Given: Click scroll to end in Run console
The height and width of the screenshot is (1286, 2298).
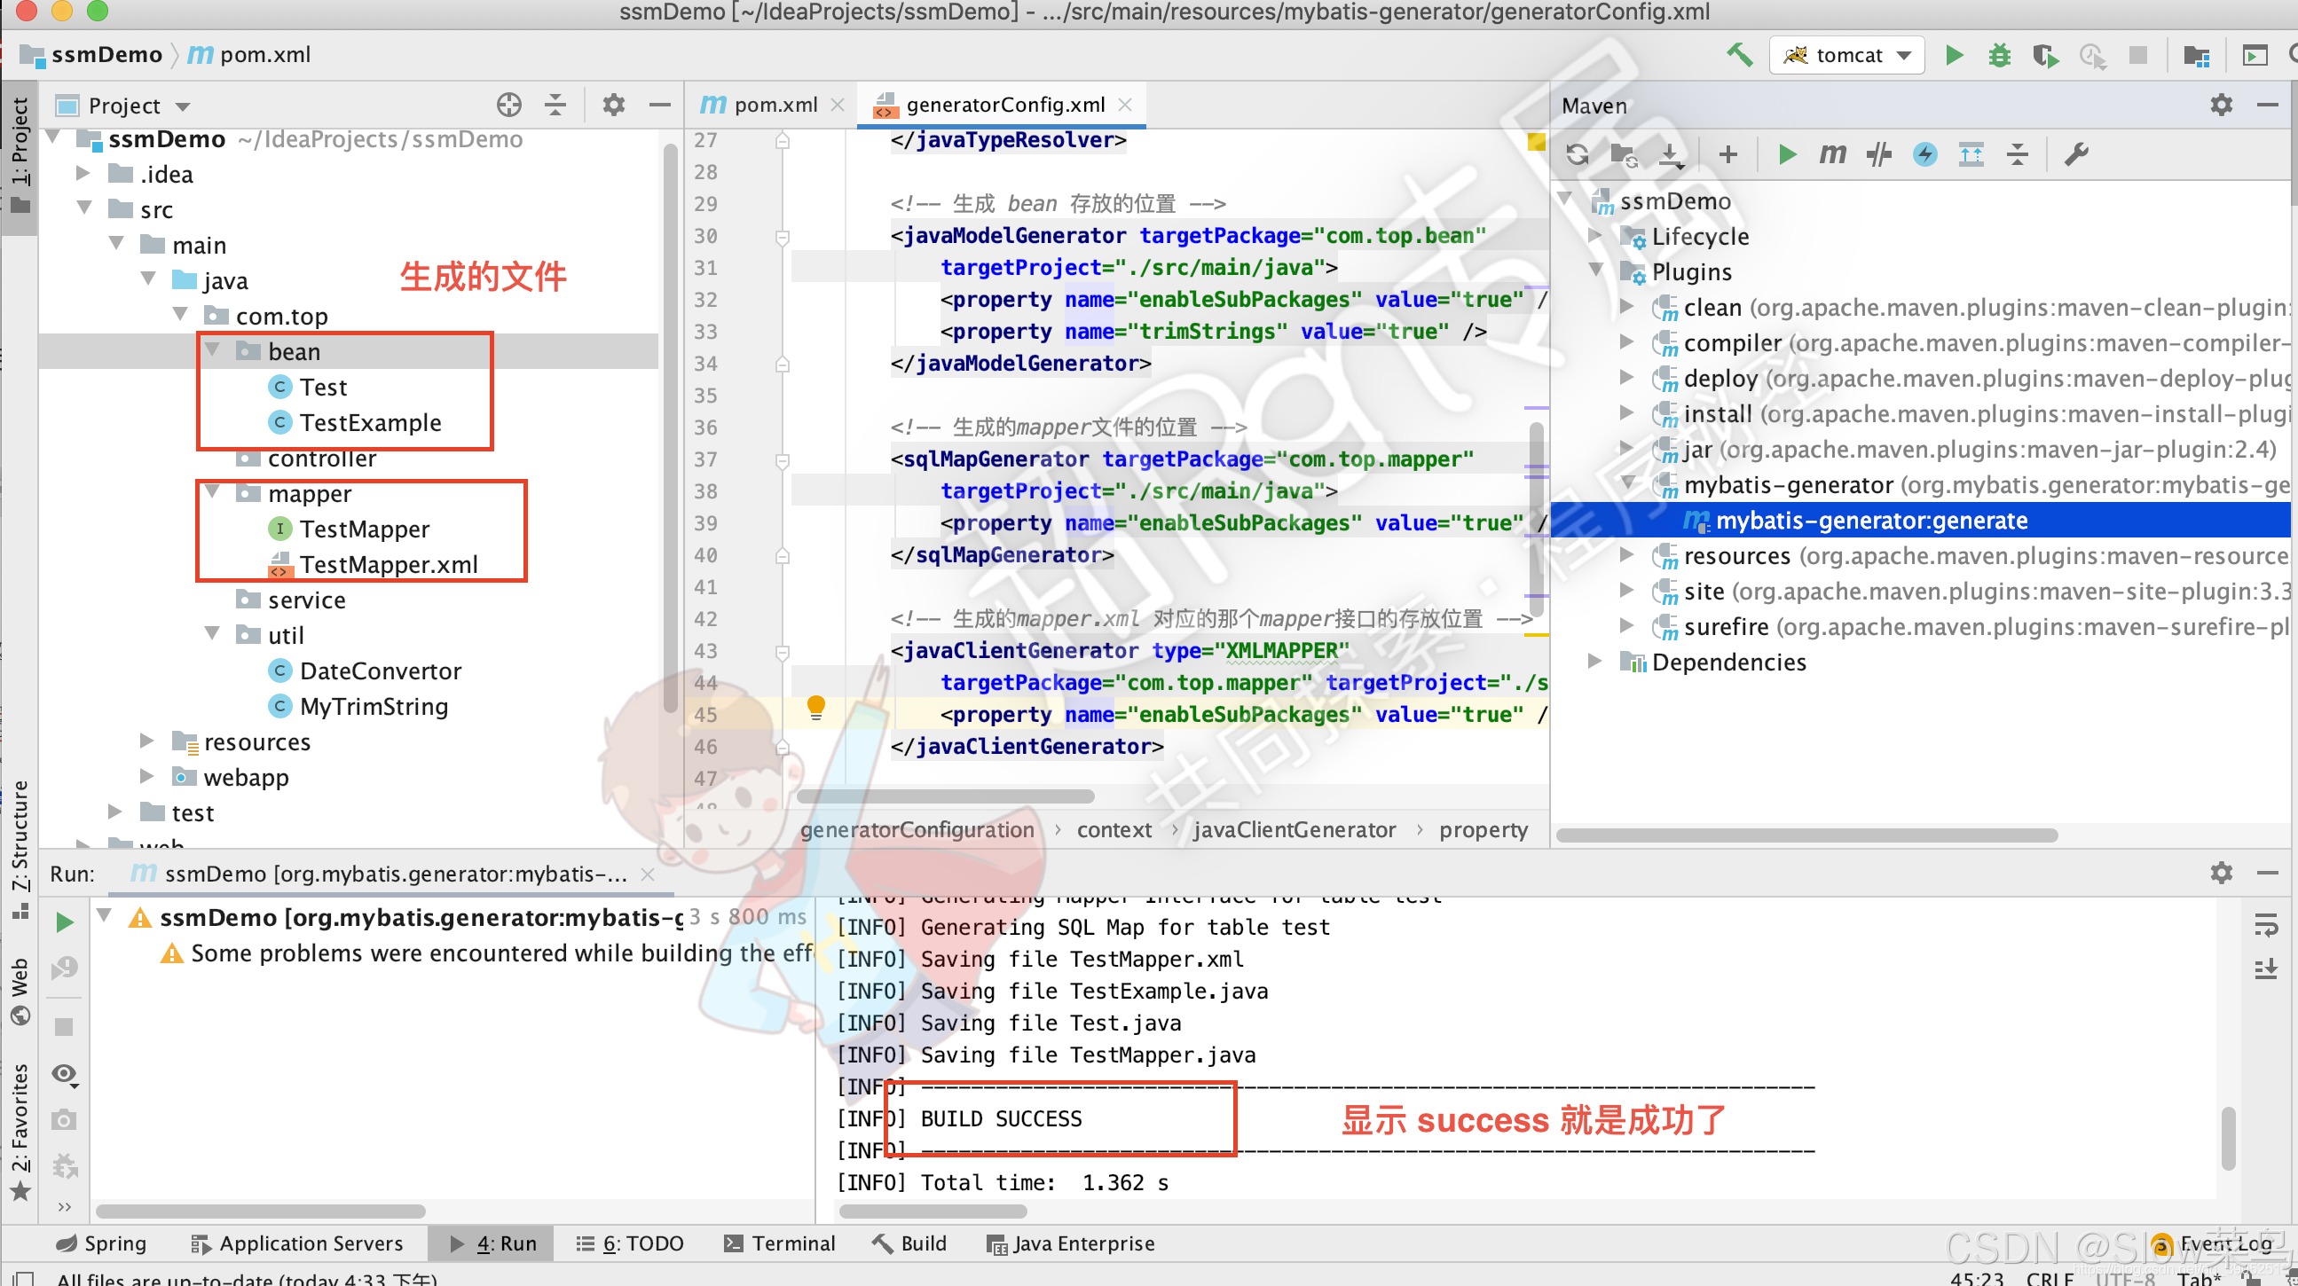Looking at the screenshot, I should pyautogui.click(x=2266, y=968).
